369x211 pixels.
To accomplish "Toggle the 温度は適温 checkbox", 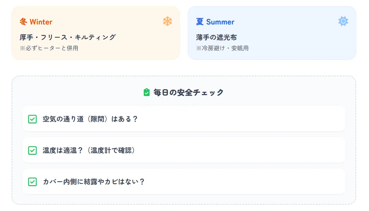I will (32, 150).
